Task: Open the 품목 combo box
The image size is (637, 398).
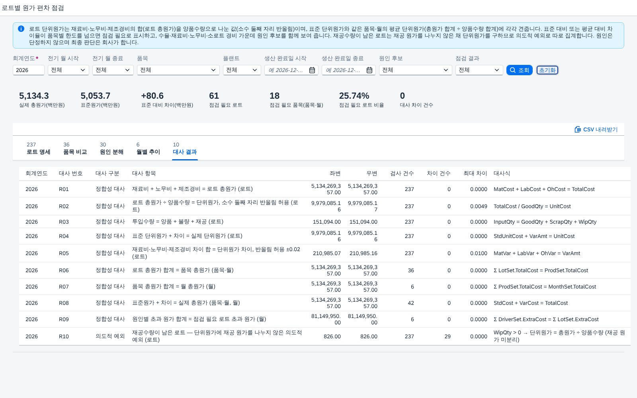Action: [x=178, y=70]
